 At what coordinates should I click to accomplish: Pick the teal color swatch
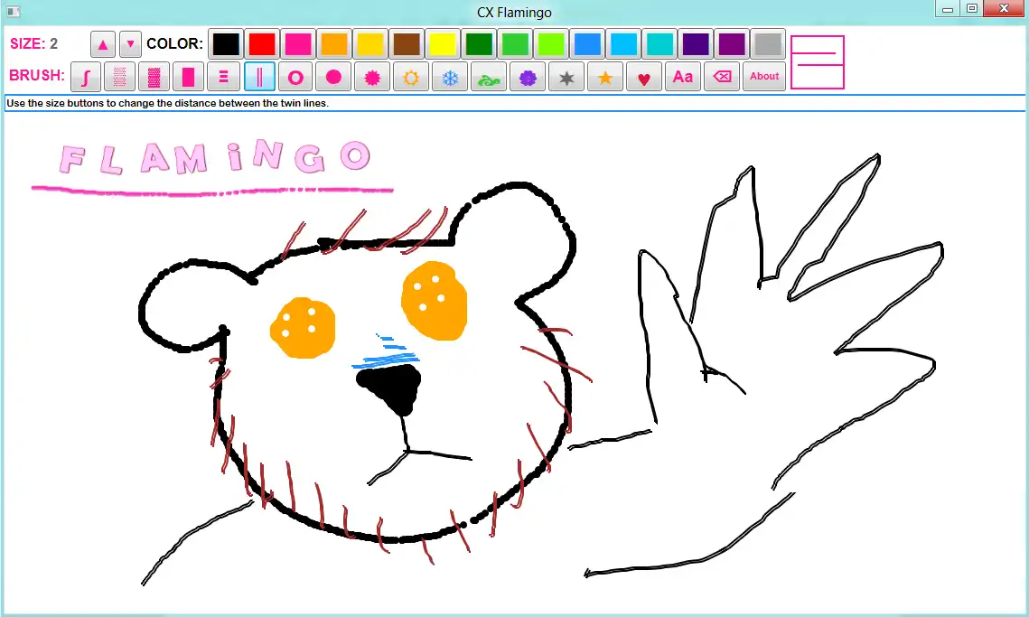[659, 44]
